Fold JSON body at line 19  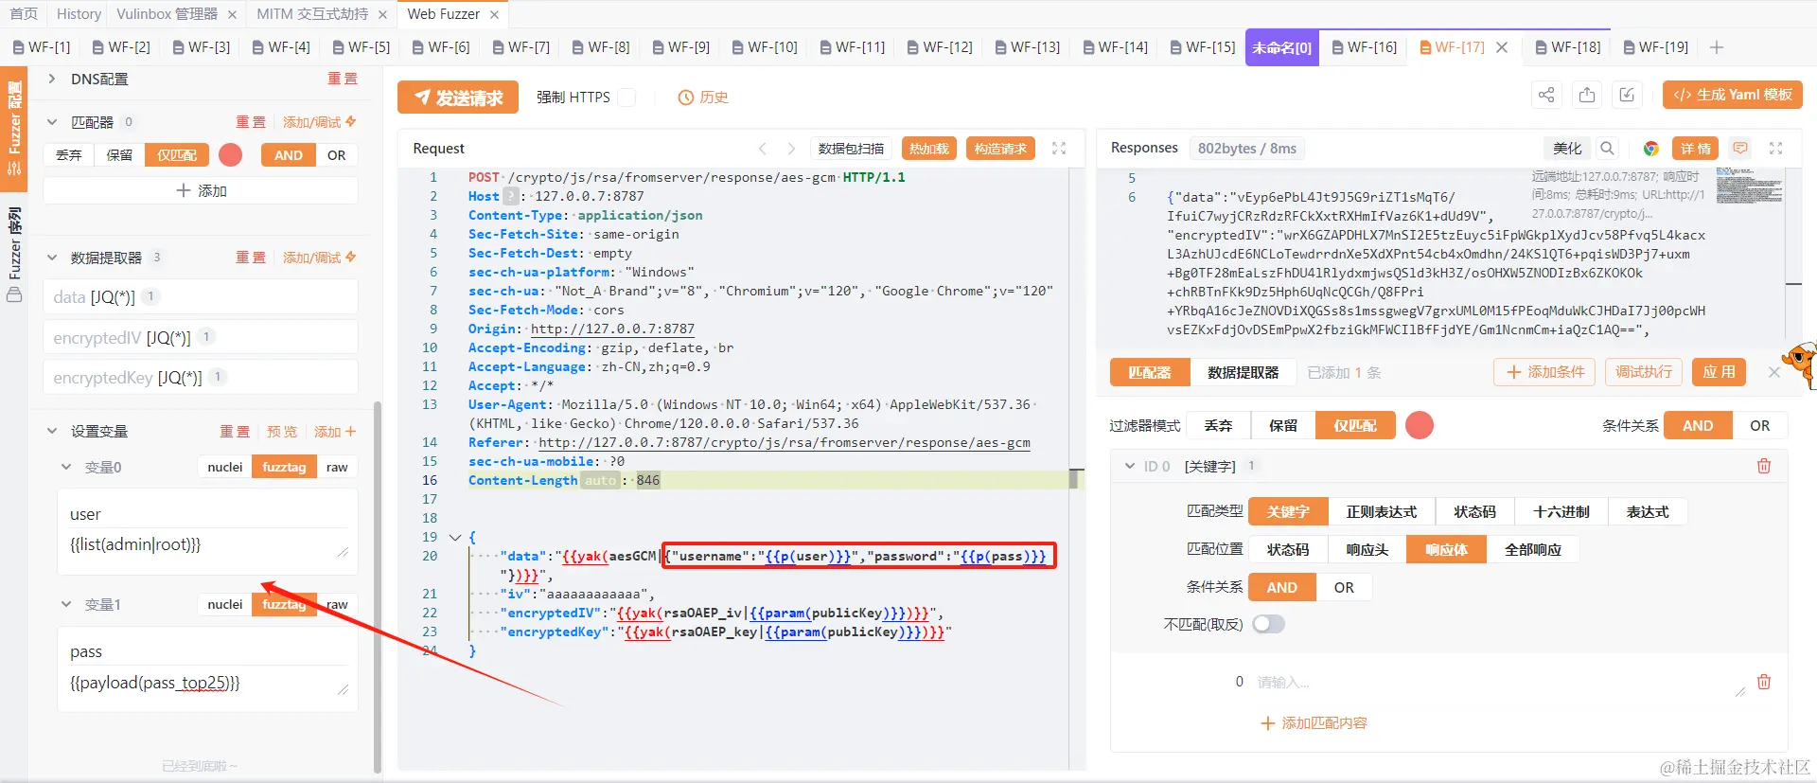click(x=455, y=537)
